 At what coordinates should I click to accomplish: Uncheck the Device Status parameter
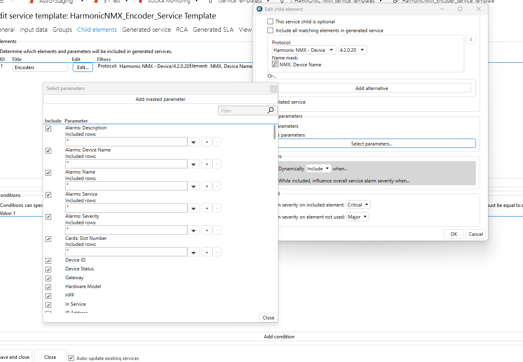point(48,270)
